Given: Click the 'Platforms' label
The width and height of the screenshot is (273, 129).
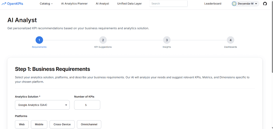Looking at the screenshot, I should pos(21,116).
